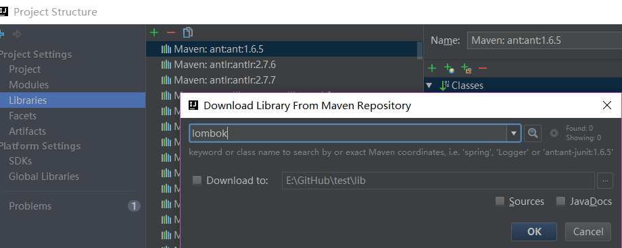Open the search keyword dropdown arrow
The width and height of the screenshot is (622, 248).
pos(514,133)
